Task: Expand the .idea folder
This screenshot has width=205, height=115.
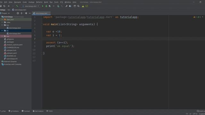Action: [2, 22]
